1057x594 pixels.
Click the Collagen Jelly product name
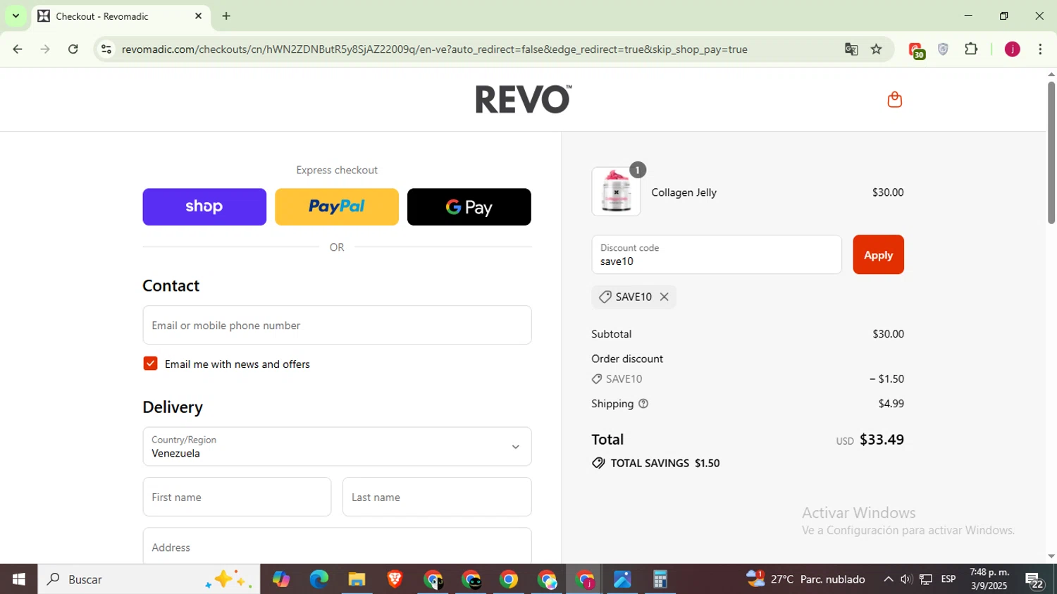click(x=684, y=192)
